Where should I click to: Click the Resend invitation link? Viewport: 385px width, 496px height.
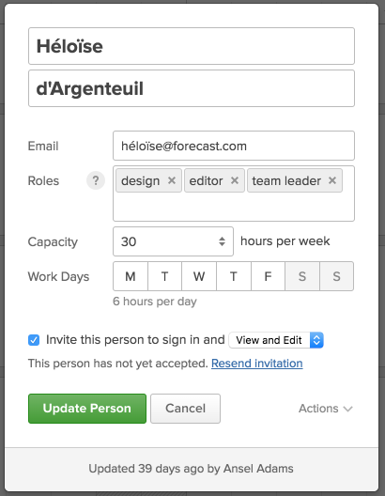pyautogui.click(x=257, y=364)
